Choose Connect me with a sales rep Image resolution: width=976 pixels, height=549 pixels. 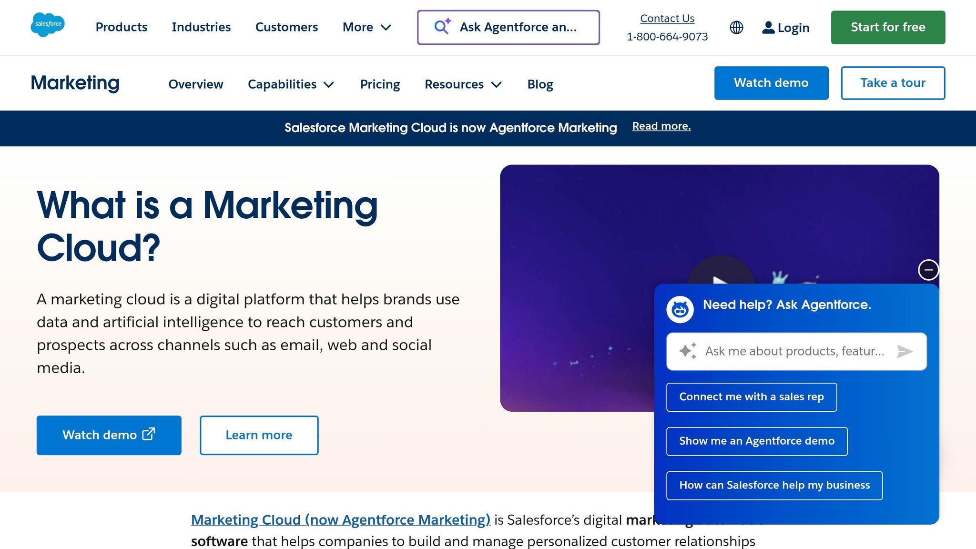(x=751, y=396)
